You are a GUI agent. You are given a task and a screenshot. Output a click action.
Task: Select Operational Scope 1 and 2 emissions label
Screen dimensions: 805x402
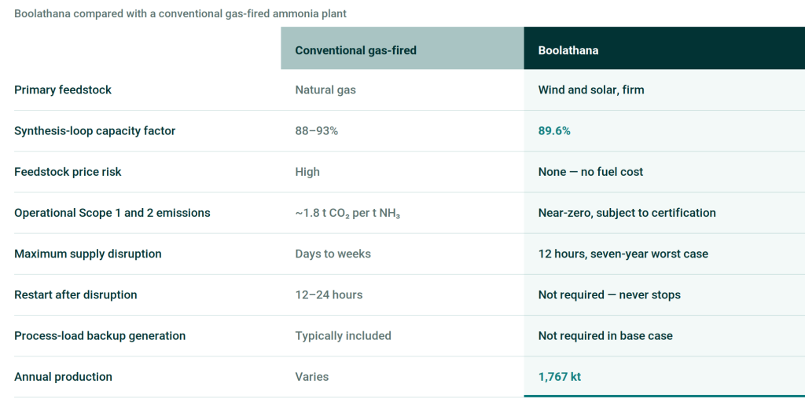tap(112, 213)
